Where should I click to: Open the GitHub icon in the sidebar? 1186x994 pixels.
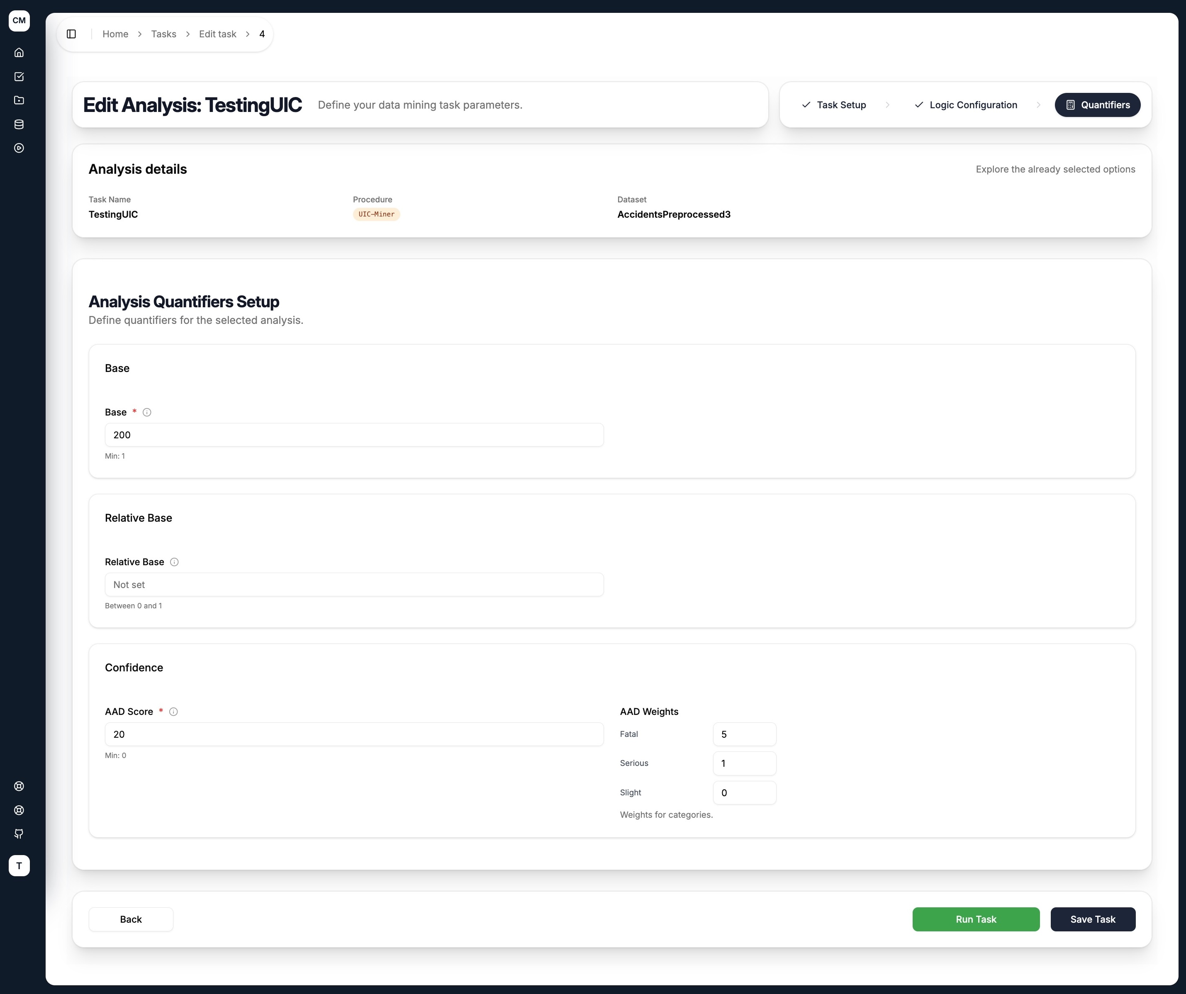click(19, 834)
